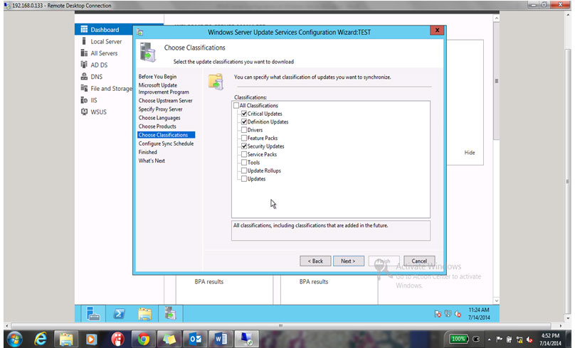Open media player on local taskbar

click(x=91, y=339)
